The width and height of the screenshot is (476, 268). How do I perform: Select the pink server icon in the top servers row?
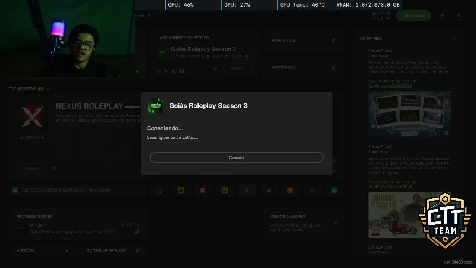[203, 190]
